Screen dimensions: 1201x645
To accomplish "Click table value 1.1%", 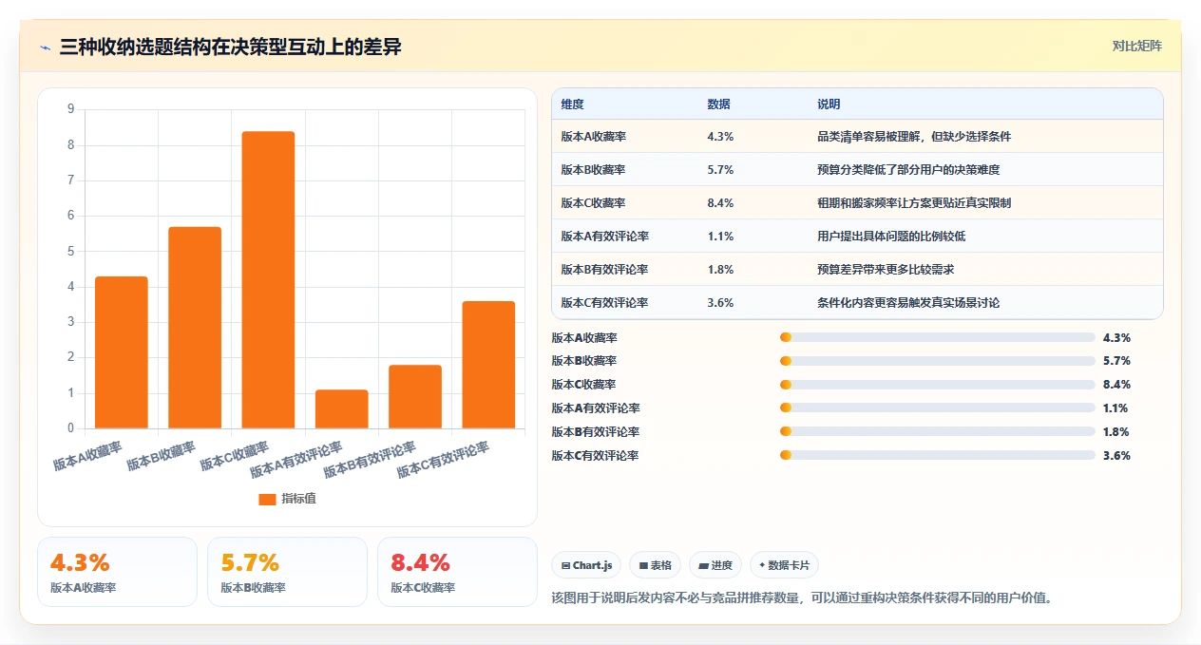I will [720, 237].
